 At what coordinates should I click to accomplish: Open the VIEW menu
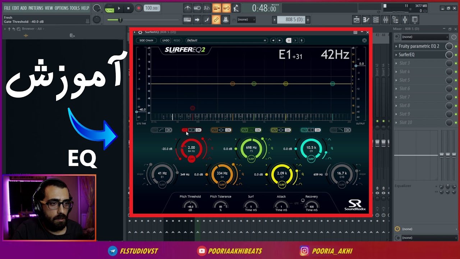[x=49, y=8]
